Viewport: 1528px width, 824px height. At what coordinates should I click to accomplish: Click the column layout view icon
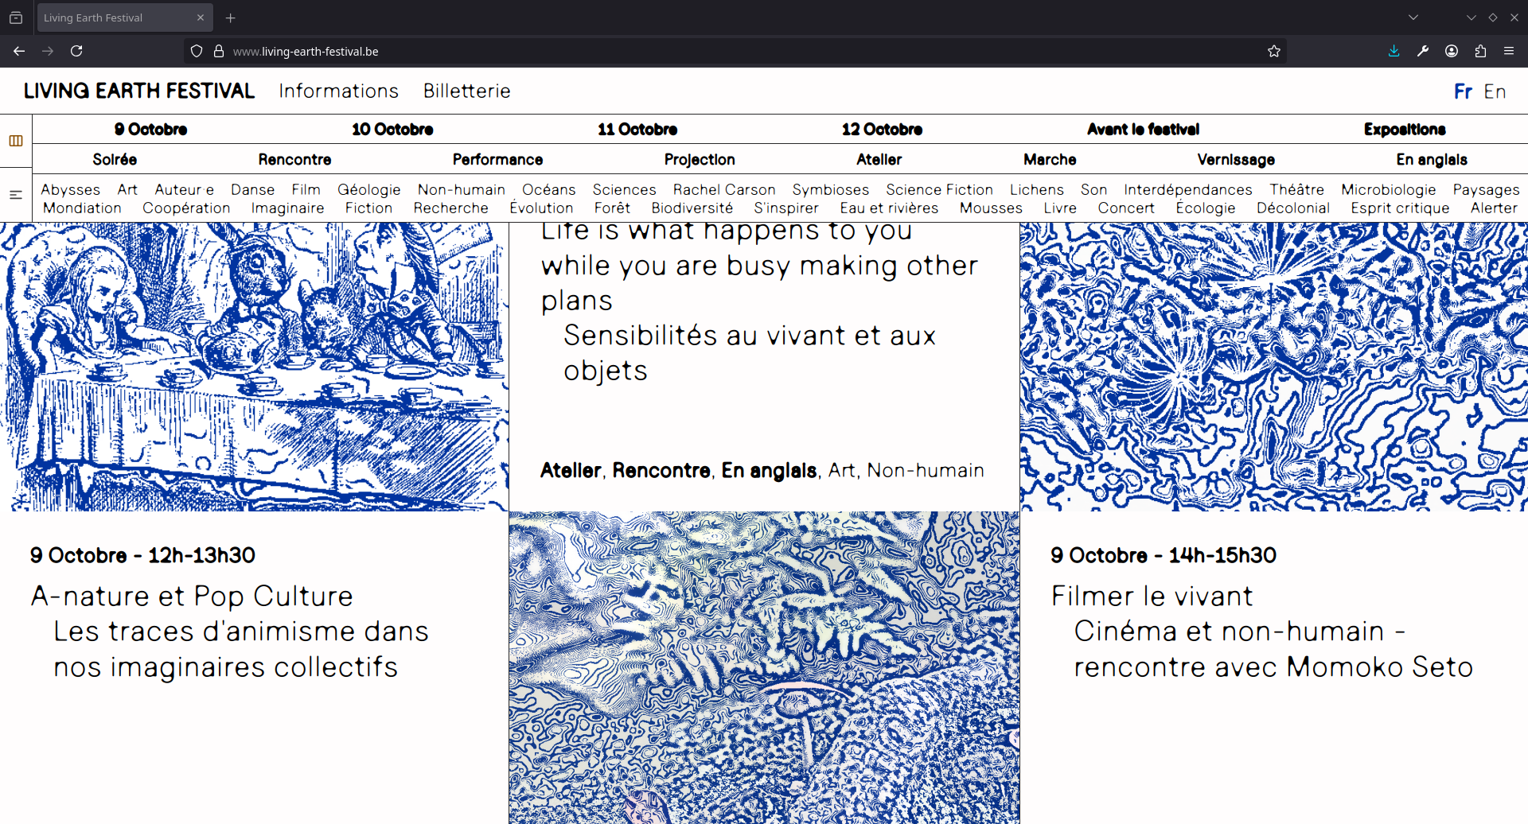point(15,141)
